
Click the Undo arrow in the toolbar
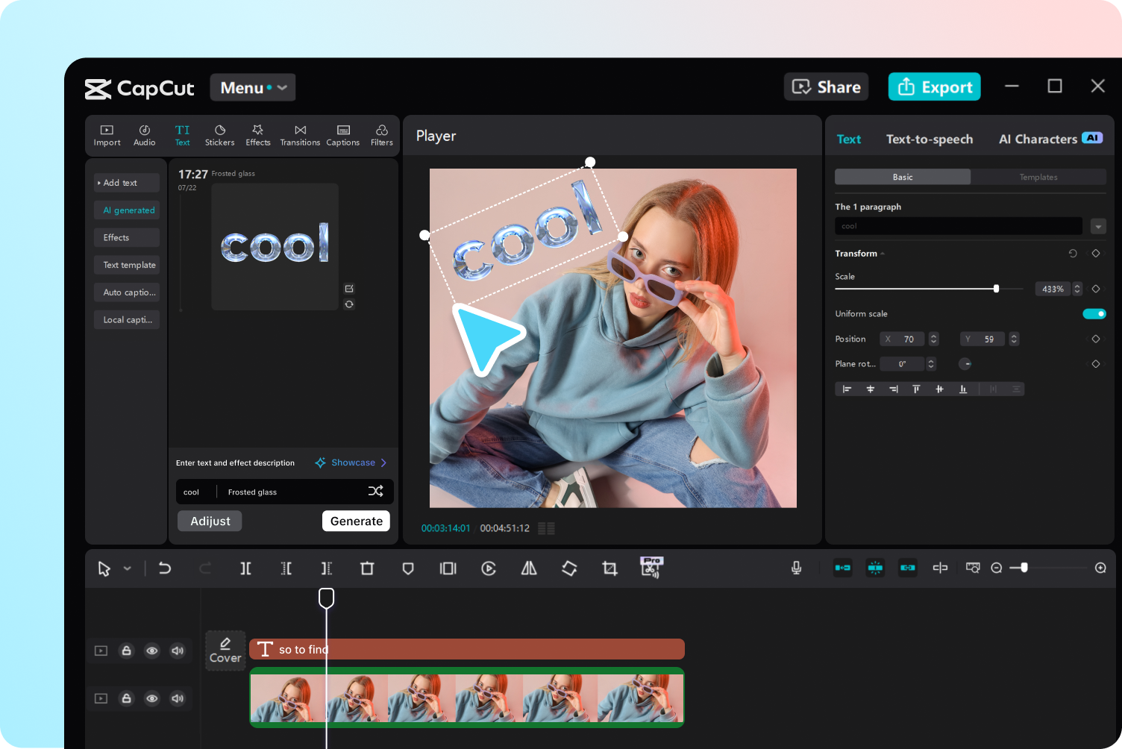point(165,568)
